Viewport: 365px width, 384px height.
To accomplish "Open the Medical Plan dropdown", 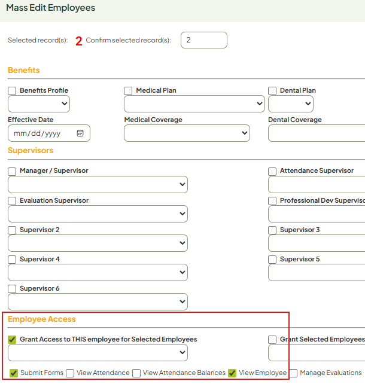I will 194,104.
